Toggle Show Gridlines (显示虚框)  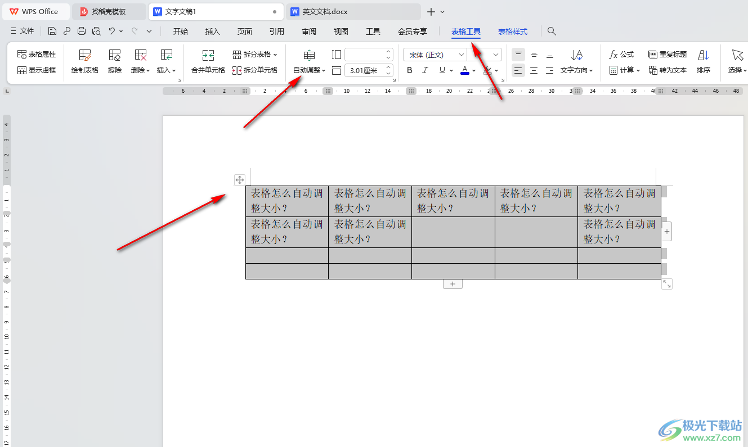pos(37,70)
